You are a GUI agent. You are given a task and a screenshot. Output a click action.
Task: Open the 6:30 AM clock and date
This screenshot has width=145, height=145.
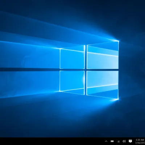[x=140, y=141]
